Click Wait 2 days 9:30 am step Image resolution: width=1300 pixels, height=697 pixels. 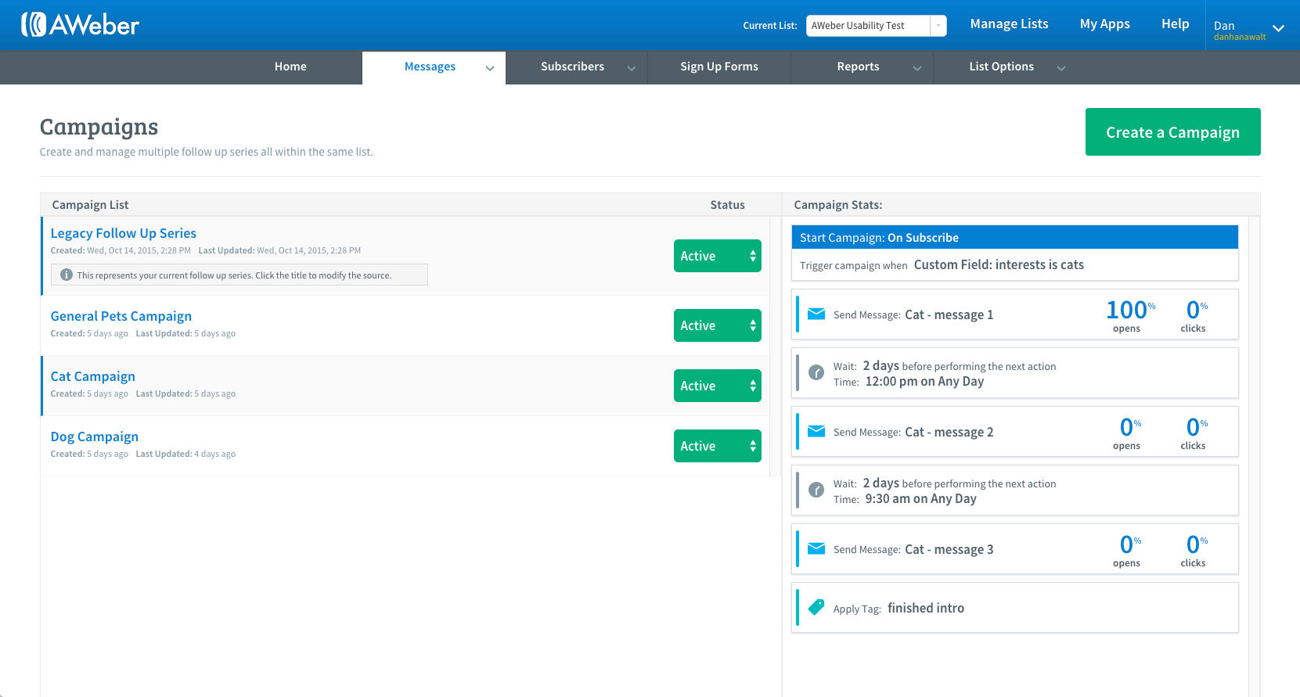click(x=1014, y=490)
